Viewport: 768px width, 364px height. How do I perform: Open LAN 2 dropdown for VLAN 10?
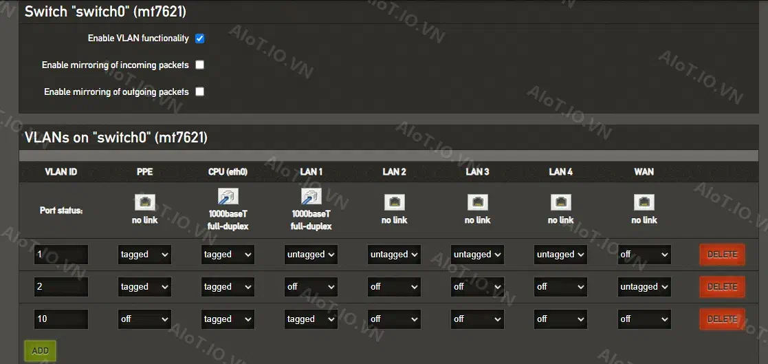tap(394, 319)
